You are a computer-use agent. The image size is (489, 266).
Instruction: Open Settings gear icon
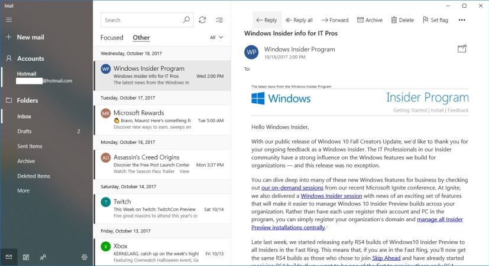pos(84,257)
